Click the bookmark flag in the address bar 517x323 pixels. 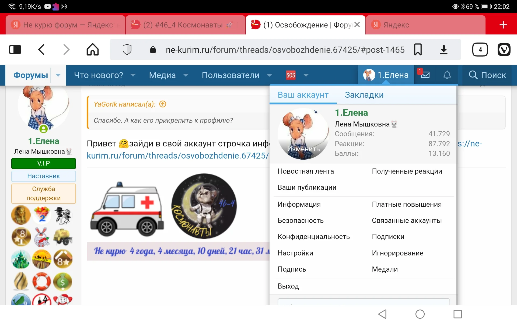pos(418,50)
